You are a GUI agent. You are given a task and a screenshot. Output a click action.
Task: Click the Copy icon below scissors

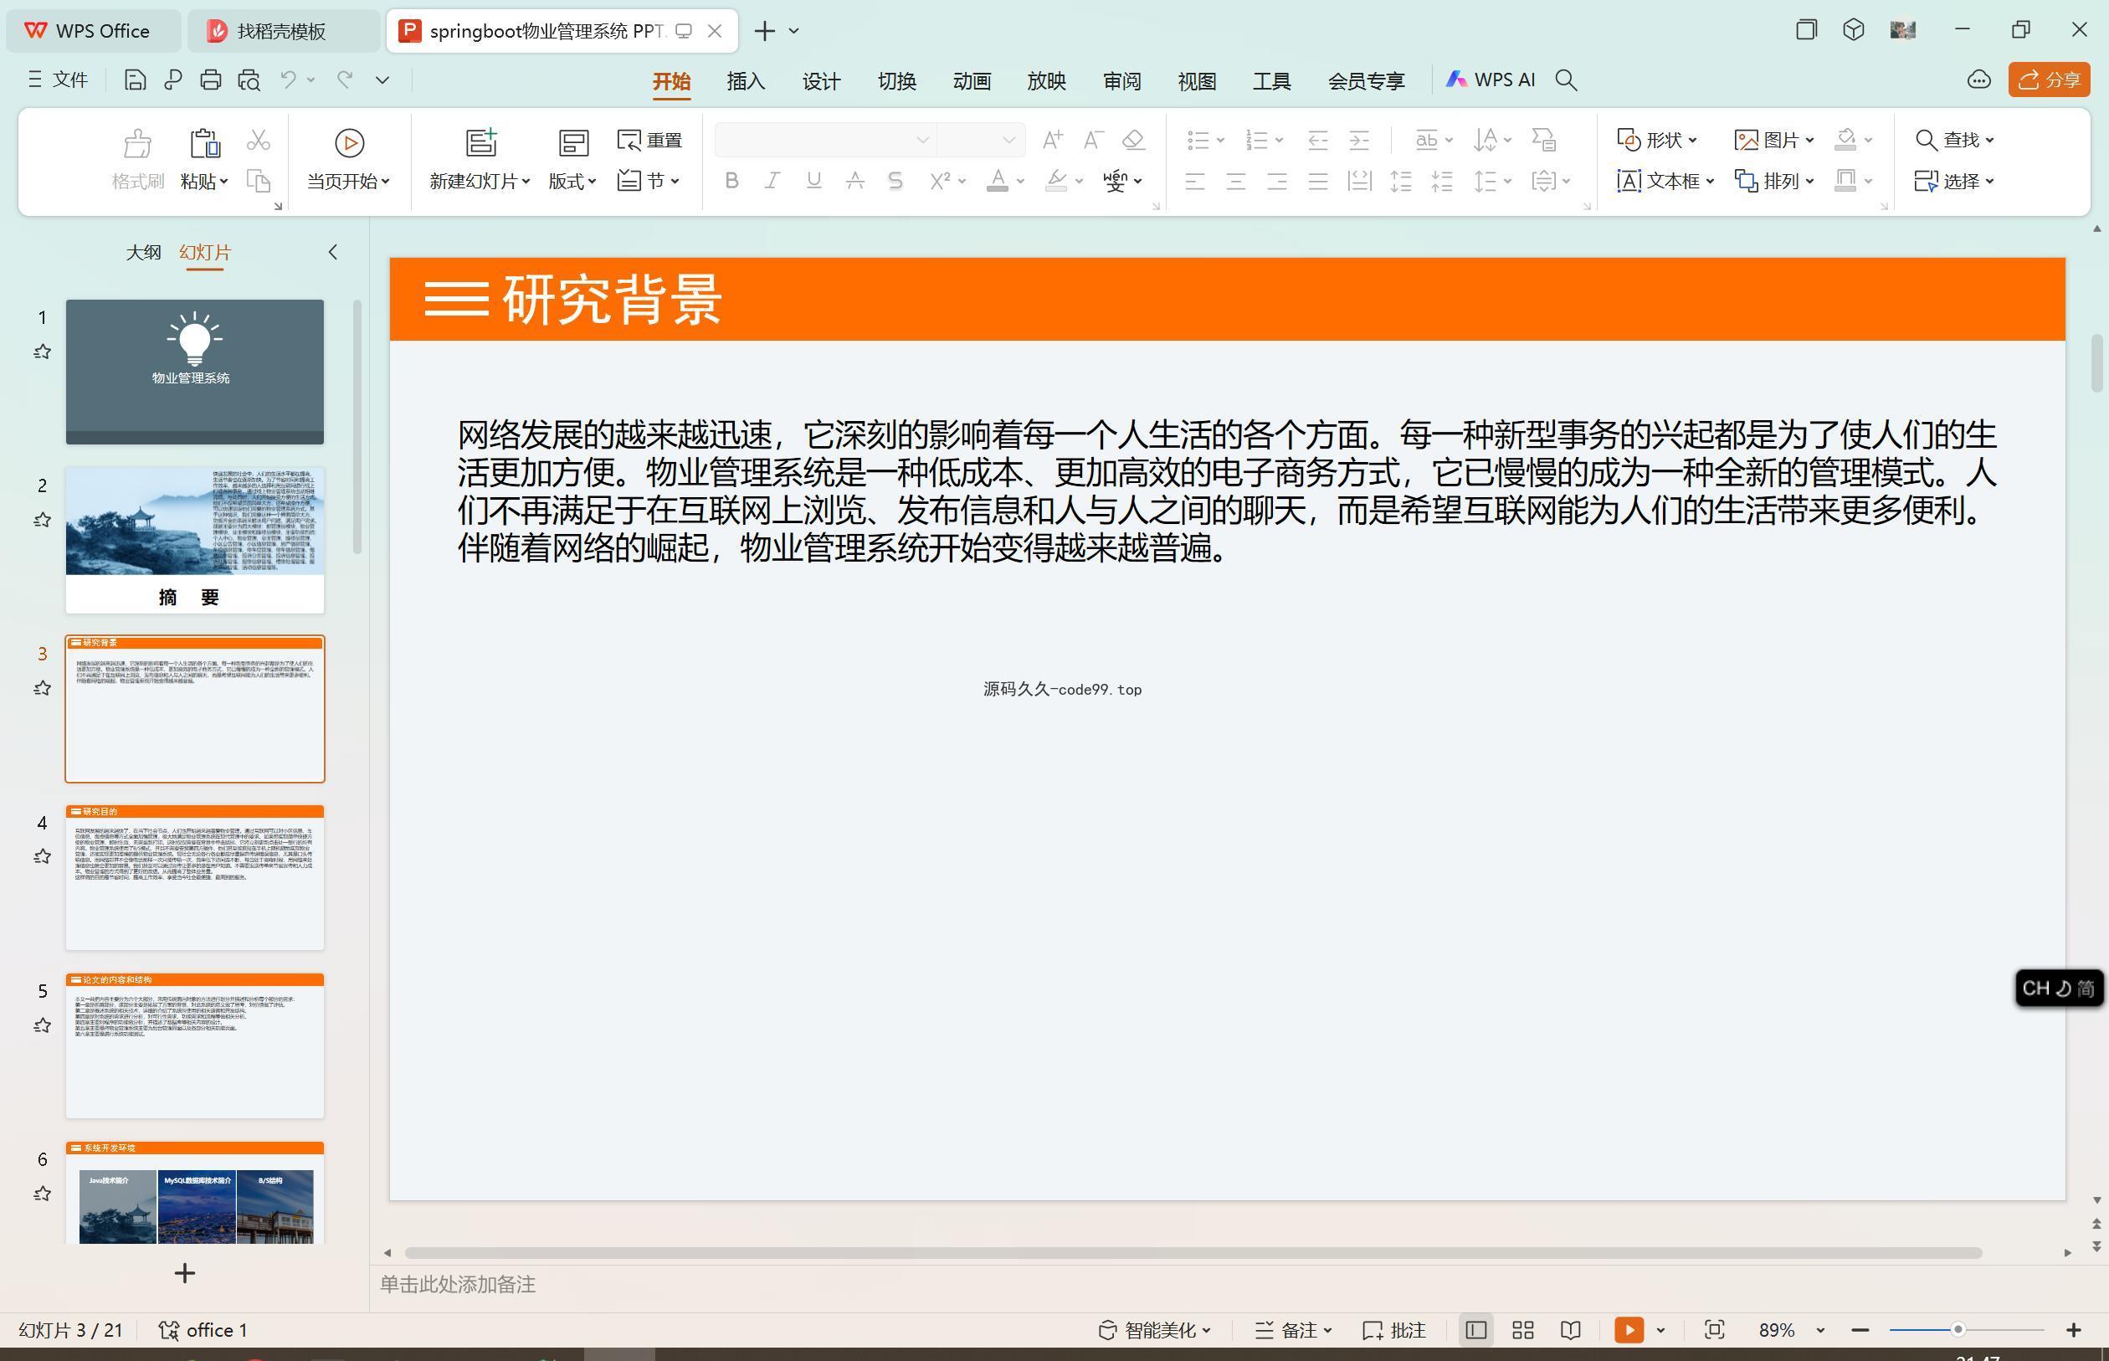click(258, 181)
